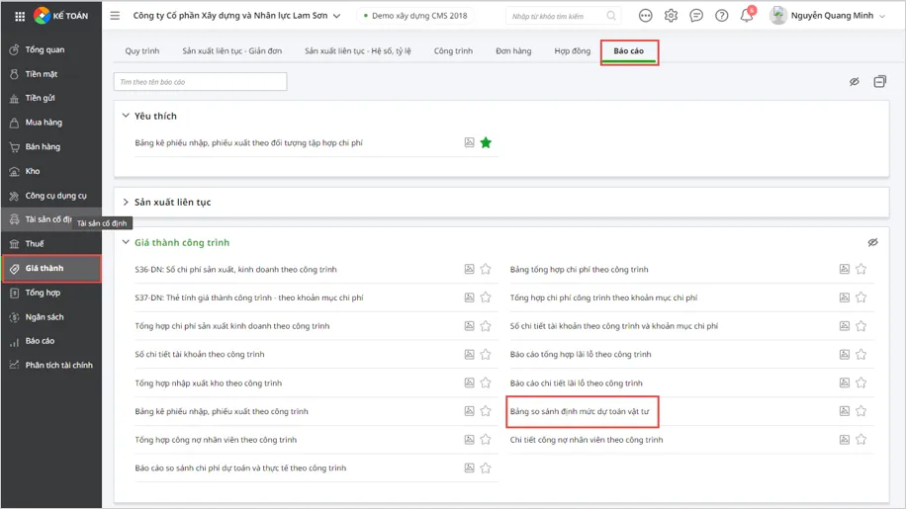Screen dimensions: 906x509
Task: Star the S37-DN report as favorite
Action: click(x=486, y=297)
